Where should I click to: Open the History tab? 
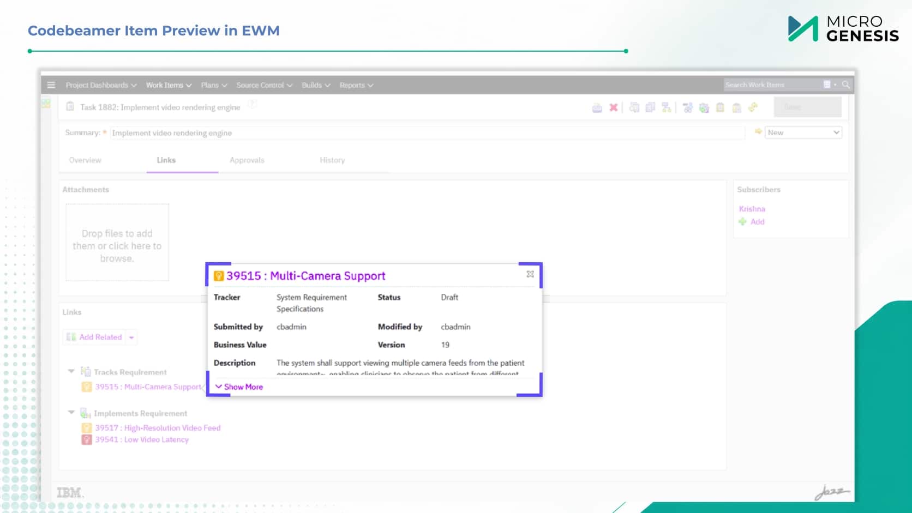[x=332, y=160]
